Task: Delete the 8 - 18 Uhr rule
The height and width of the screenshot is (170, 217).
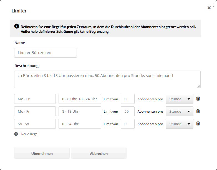Action: click(198, 111)
